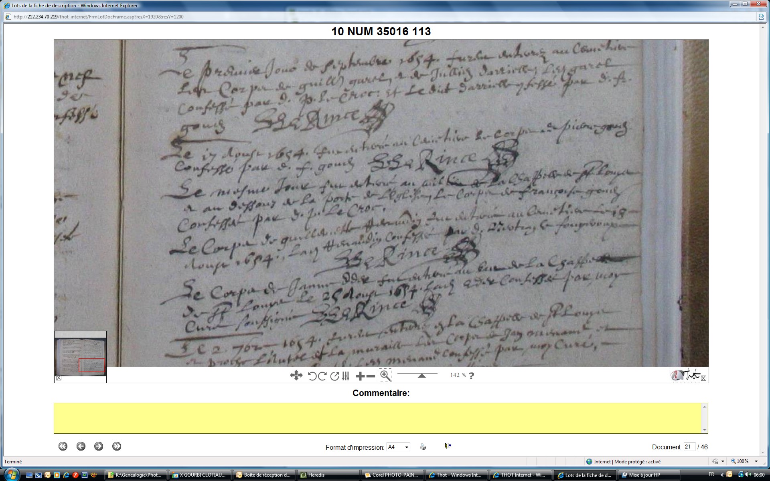Activate the magnifier zoom-area tool
This screenshot has height=481, width=770.
pyautogui.click(x=385, y=376)
